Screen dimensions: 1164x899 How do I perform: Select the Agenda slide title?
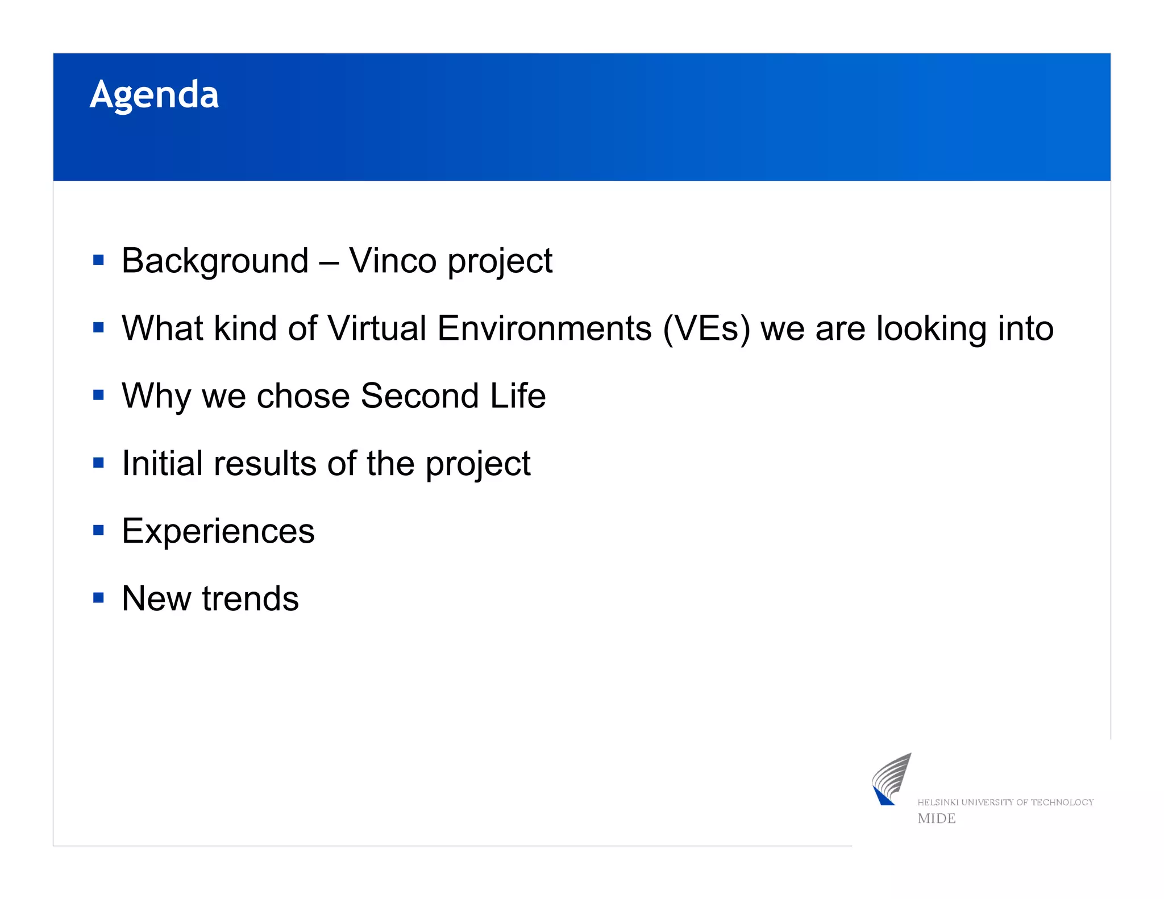(154, 94)
